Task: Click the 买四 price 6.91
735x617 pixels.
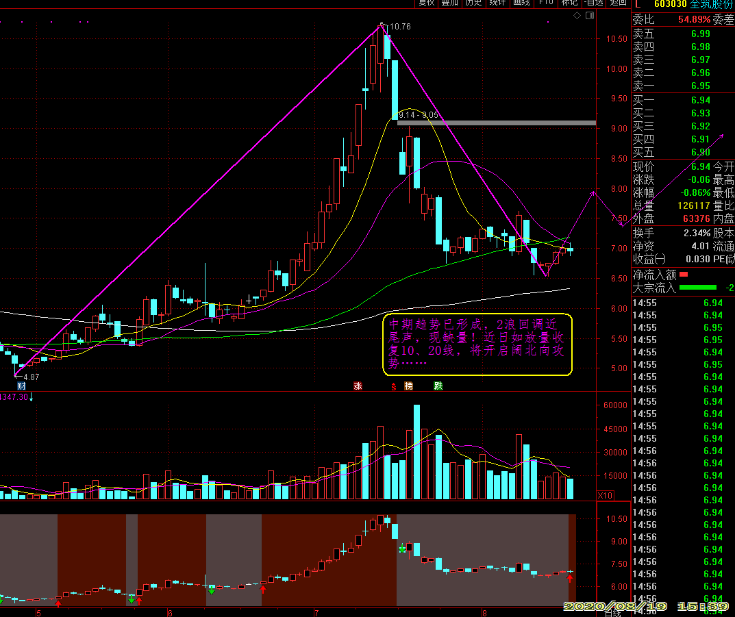Action: pos(700,139)
